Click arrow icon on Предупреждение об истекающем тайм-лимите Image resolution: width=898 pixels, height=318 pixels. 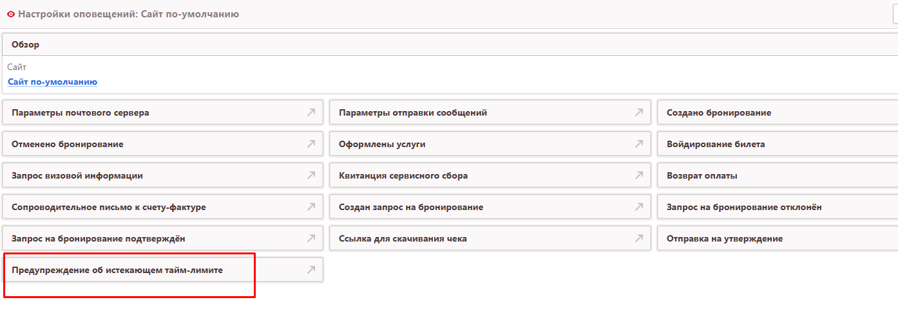[x=310, y=270]
